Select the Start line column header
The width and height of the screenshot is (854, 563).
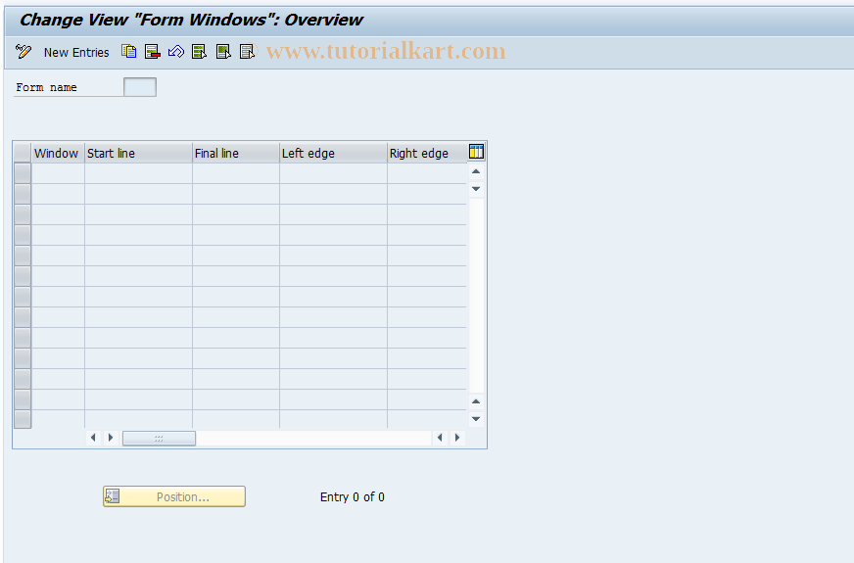tap(138, 153)
